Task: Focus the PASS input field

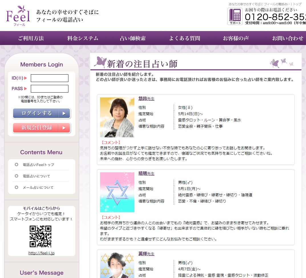Action: 50,89
